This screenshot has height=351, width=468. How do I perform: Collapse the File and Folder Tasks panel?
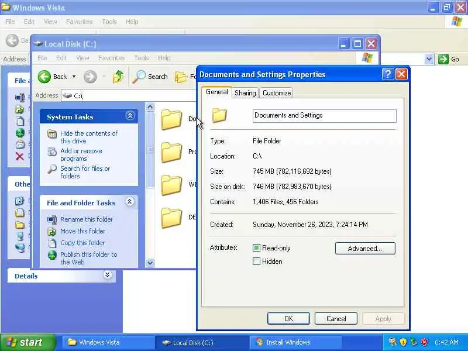click(x=129, y=202)
